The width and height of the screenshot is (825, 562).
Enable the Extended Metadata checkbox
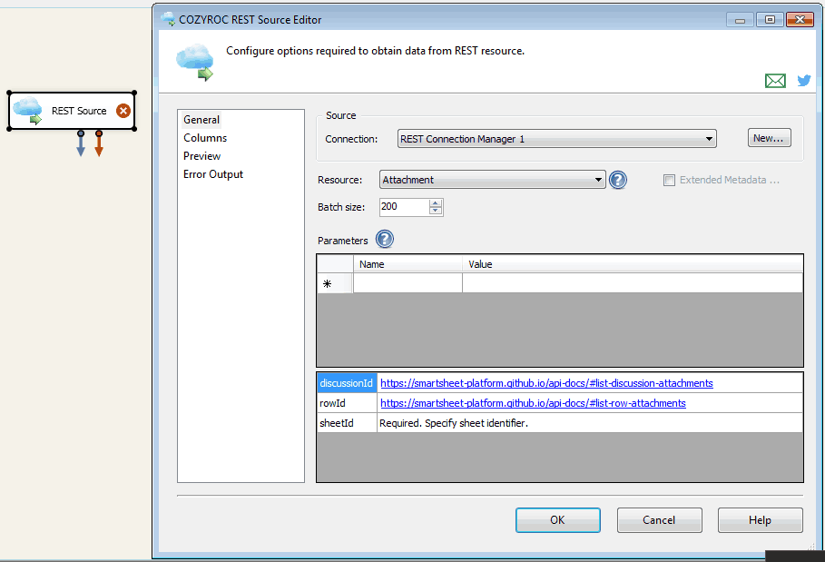pyautogui.click(x=669, y=181)
